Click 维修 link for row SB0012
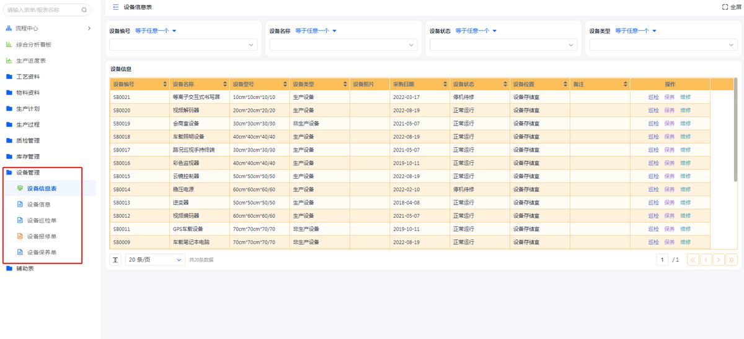This screenshot has width=744, height=339. pyautogui.click(x=685, y=215)
